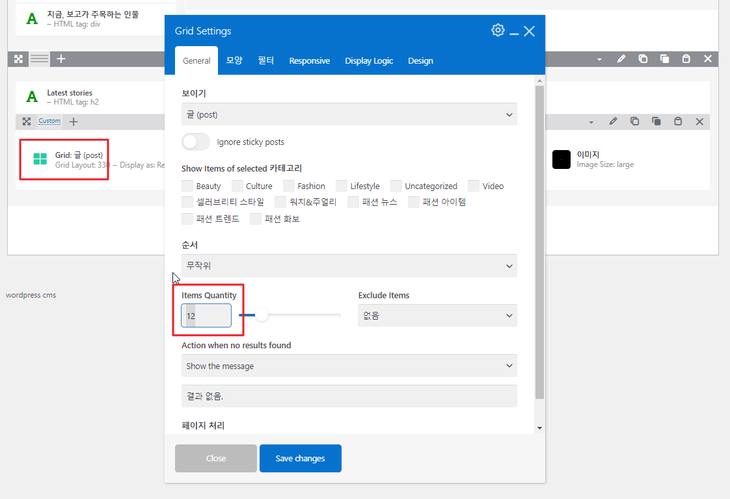Check the 워치&주얼리 checkbox
Image resolution: width=730 pixels, height=499 pixels.
[x=280, y=202]
